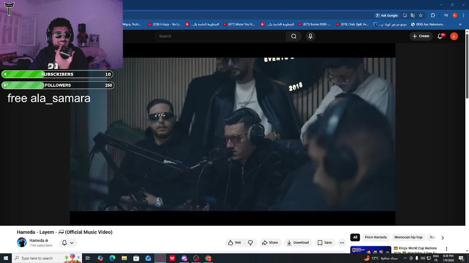Image resolution: width=469 pixels, height=263 pixels.
Task: Expand the bookmarks bar overflow chevron
Action: click(x=461, y=24)
